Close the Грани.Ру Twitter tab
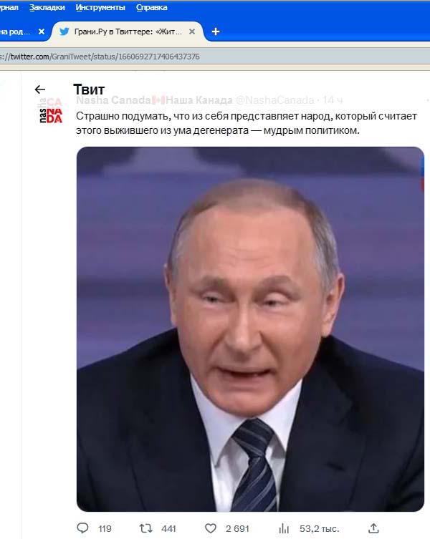The height and width of the screenshot is (539, 430). click(192, 31)
